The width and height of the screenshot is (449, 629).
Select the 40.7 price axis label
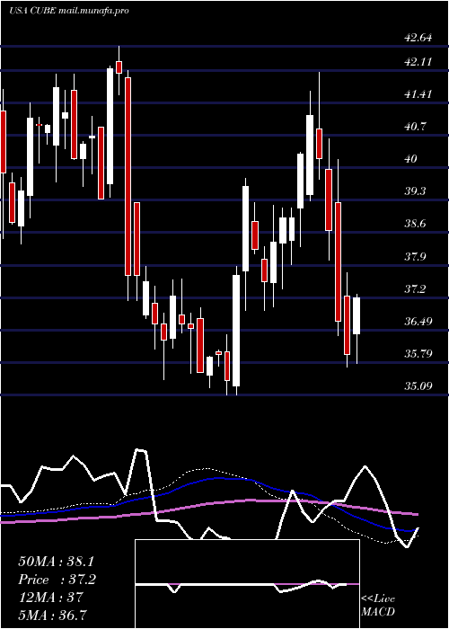(416, 127)
